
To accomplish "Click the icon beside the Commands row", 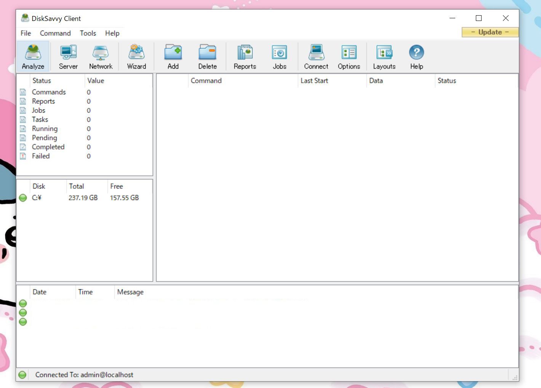I will pyautogui.click(x=23, y=92).
